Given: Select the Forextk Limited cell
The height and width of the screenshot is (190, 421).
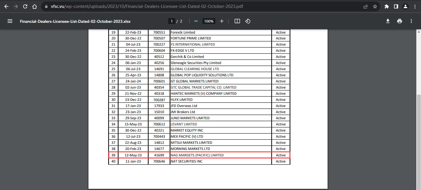Looking at the screenshot, I should tap(221, 32).
